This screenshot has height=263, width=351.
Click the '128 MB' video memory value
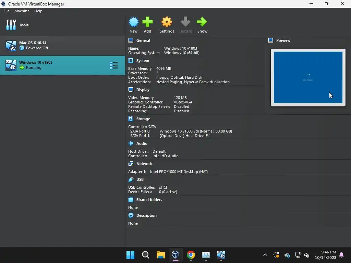(180, 98)
